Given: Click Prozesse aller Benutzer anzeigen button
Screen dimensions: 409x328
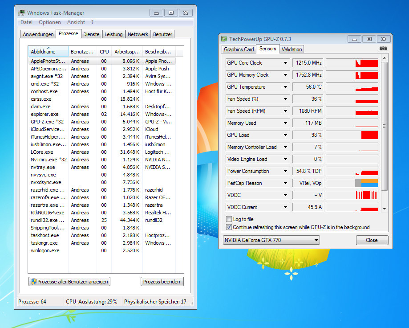Looking at the screenshot, I should pyautogui.click(x=69, y=282).
